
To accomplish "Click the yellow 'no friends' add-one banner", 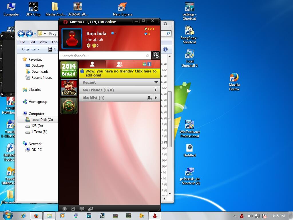I will point(120,73).
